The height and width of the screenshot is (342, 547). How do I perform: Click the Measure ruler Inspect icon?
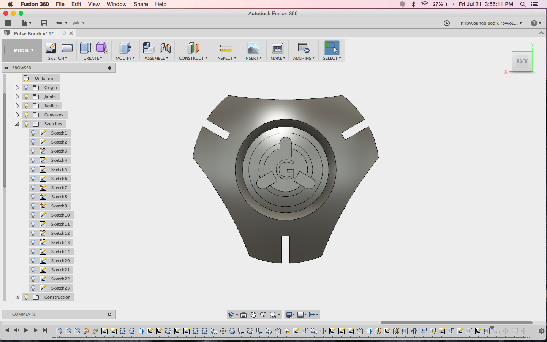click(226, 48)
